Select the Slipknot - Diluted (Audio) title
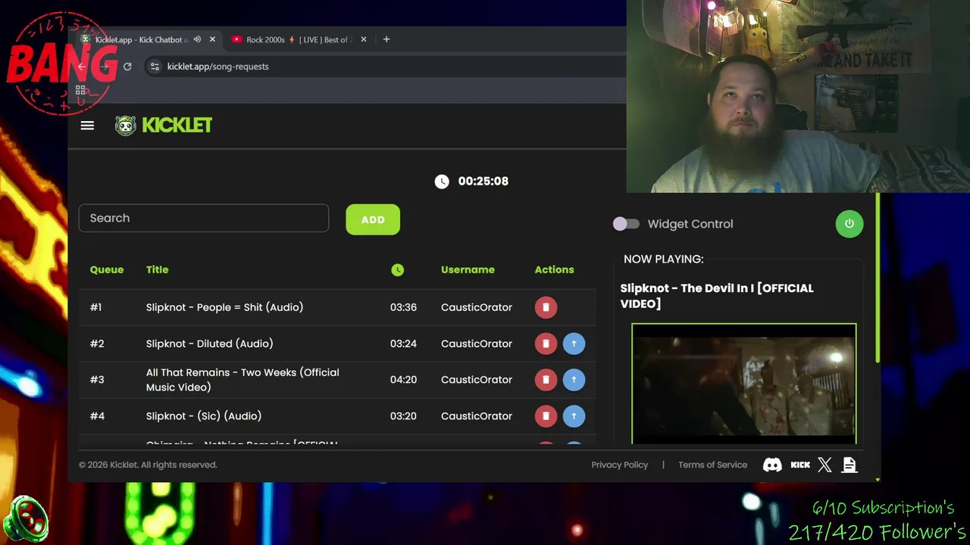970x545 pixels. pyautogui.click(x=209, y=344)
